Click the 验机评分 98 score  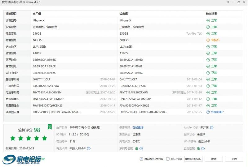(x=29, y=130)
